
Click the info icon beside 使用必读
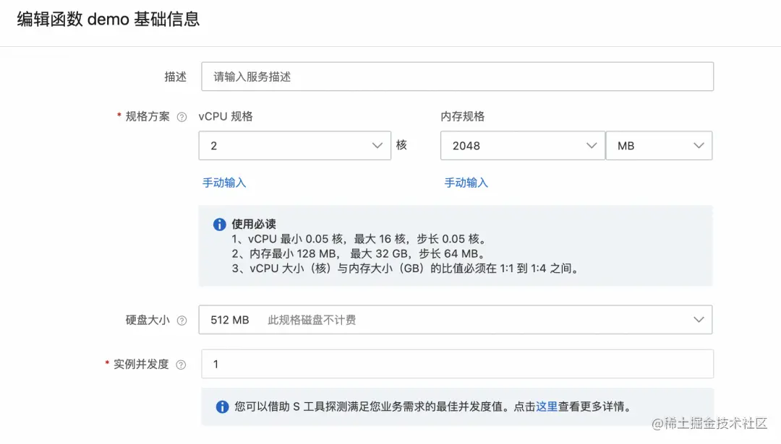pos(219,225)
